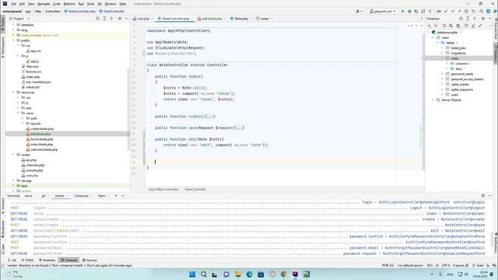The width and height of the screenshot is (498, 280).
Task: Open terminal sessions dropdown arrow
Action: pyautogui.click(x=123, y=196)
